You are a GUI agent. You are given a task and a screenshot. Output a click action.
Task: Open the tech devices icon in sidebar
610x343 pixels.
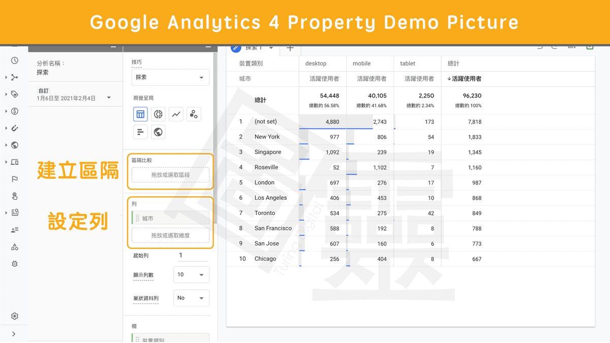click(x=15, y=162)
